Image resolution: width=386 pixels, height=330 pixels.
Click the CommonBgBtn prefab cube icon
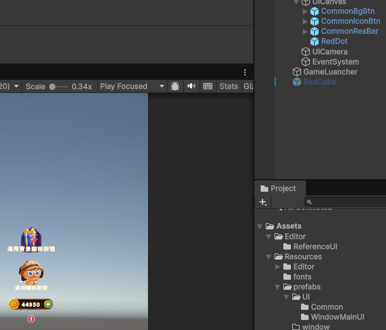314,11
